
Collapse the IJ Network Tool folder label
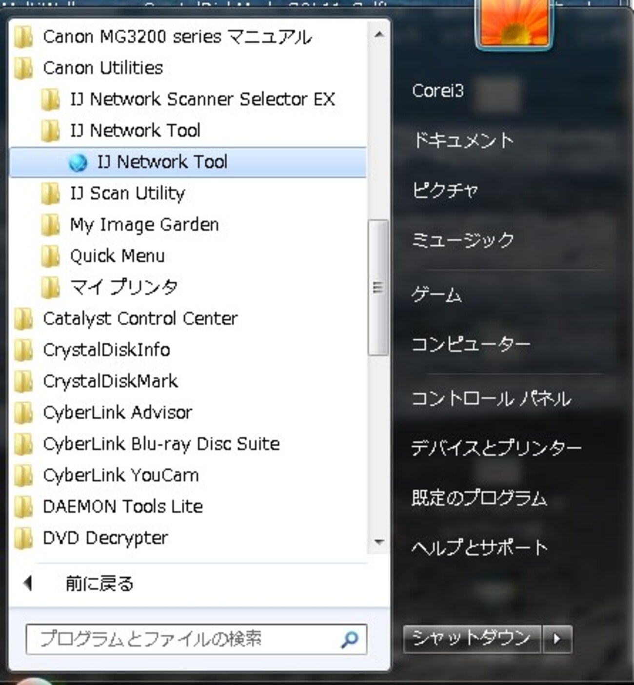135,131
